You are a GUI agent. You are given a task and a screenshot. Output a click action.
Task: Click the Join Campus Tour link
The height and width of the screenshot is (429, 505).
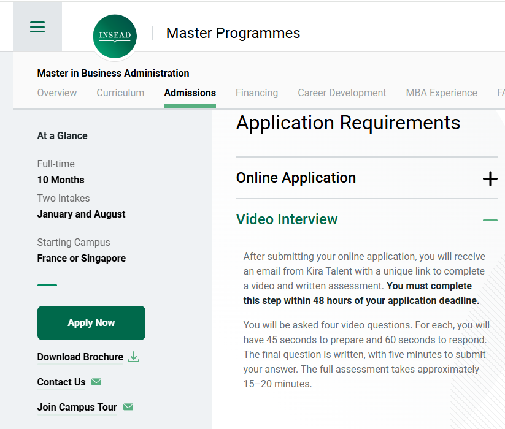click(x=77, y=407)
